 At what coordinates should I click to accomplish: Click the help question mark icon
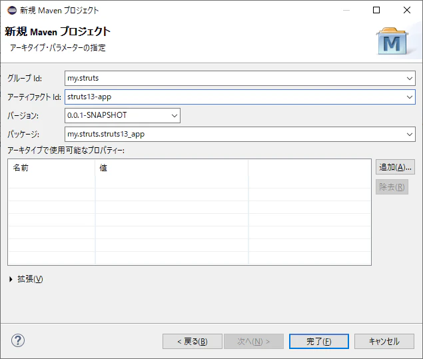pyautogui.click(x=18, y=340)
